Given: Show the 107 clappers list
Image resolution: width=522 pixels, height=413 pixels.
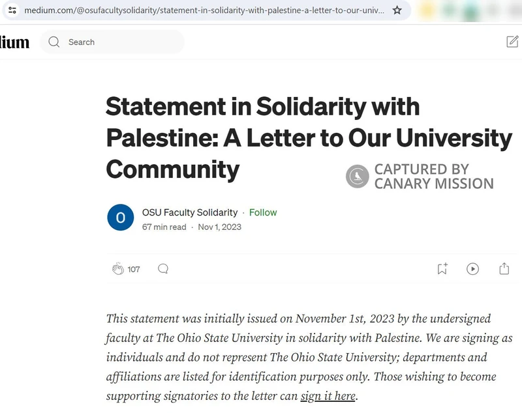Looking at the screenshot, I should [x=134, y=269].
